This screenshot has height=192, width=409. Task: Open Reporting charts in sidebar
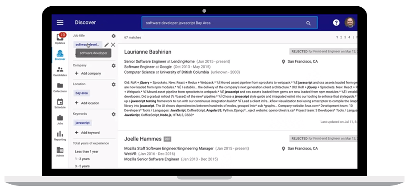tap(60, 136)
